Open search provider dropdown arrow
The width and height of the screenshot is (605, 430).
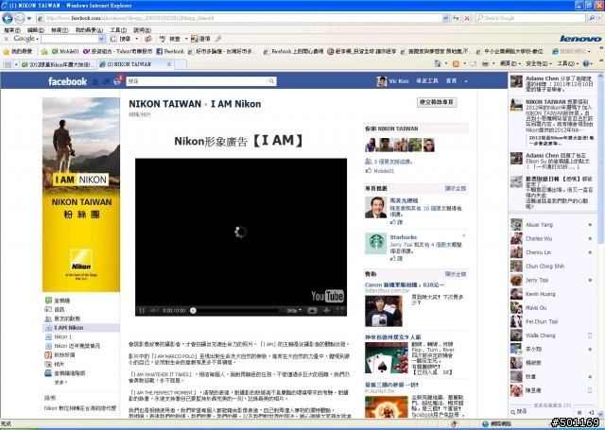tap(599, 18)
